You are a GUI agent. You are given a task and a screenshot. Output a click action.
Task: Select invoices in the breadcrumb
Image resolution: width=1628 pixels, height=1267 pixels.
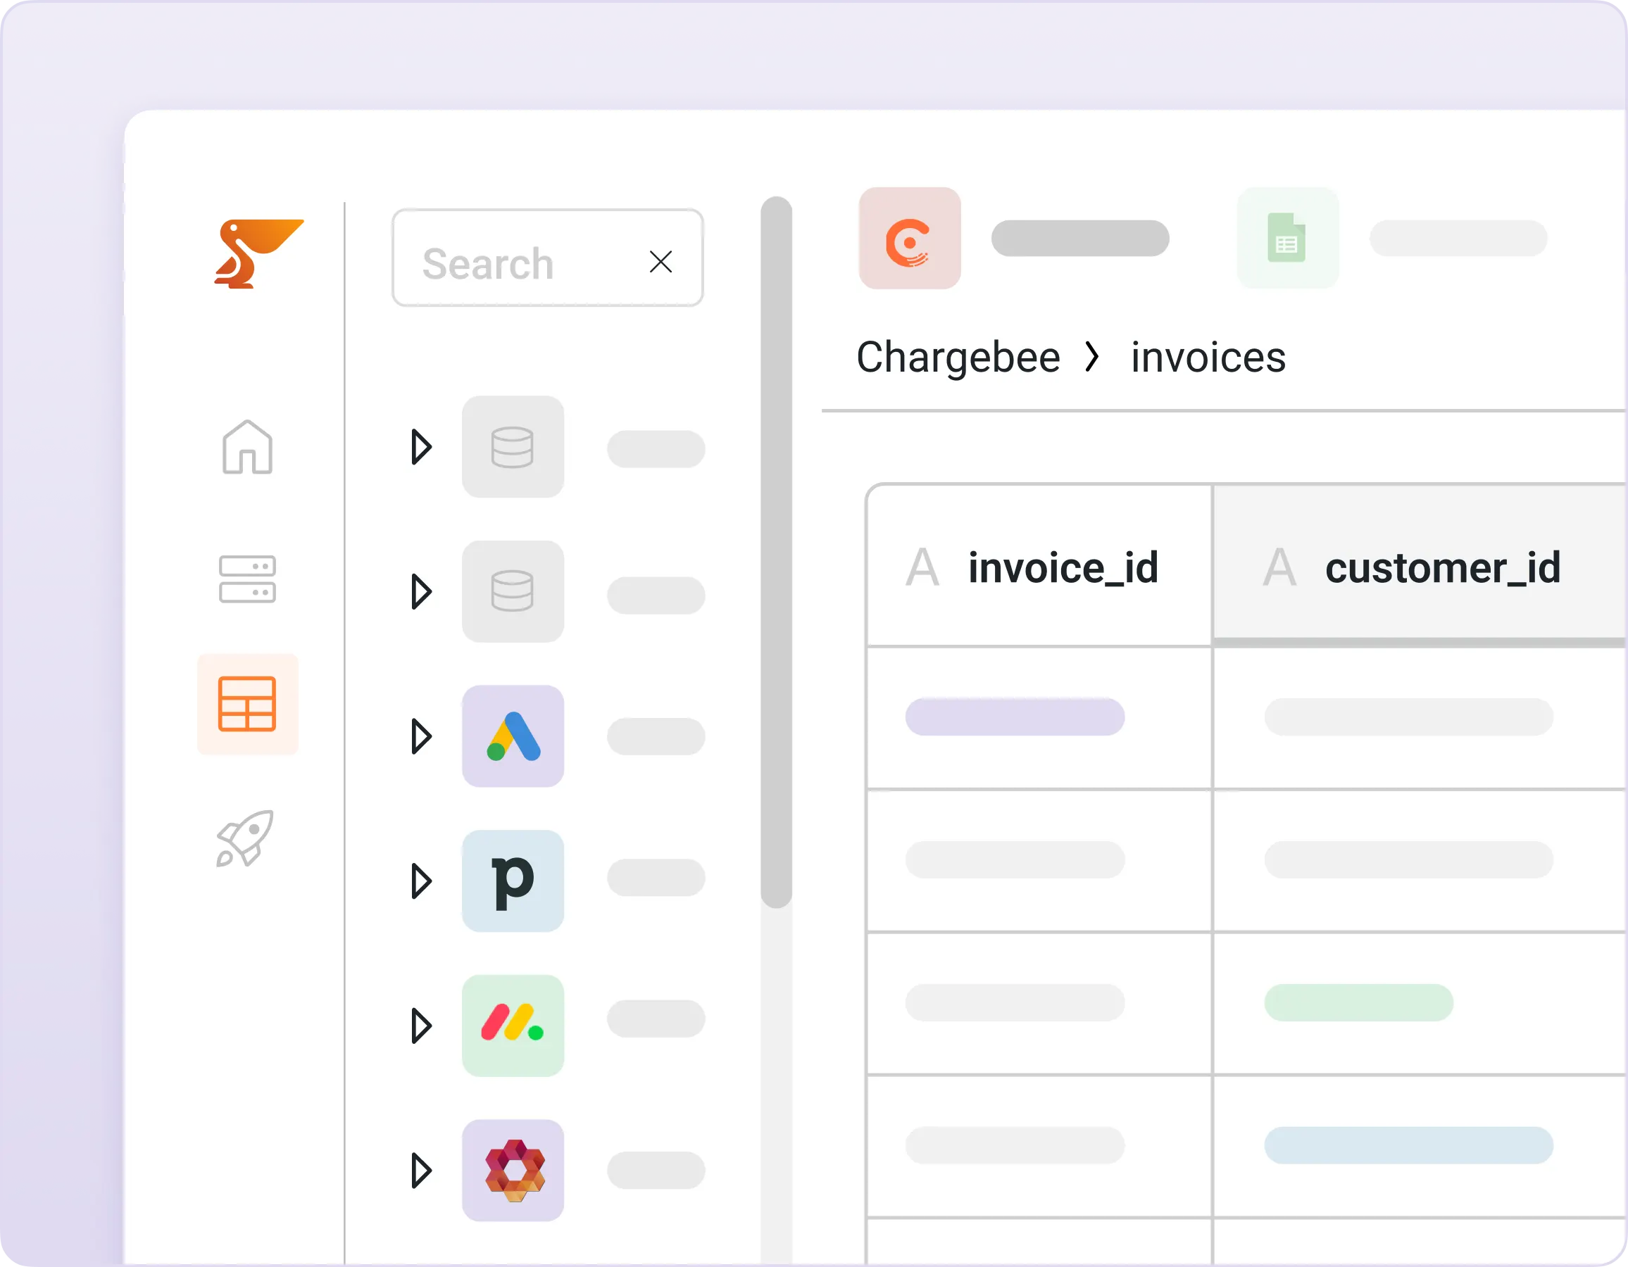tap(1208, 357)
